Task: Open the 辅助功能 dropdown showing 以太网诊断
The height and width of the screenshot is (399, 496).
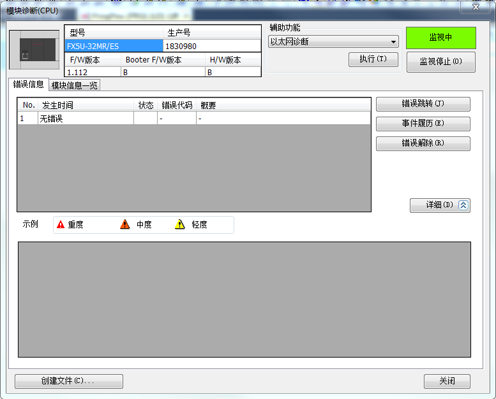Action: pos(333,41)
